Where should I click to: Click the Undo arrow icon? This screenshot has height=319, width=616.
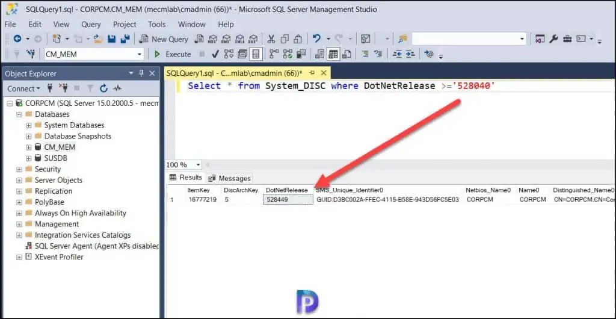click(x=316, y=39)
